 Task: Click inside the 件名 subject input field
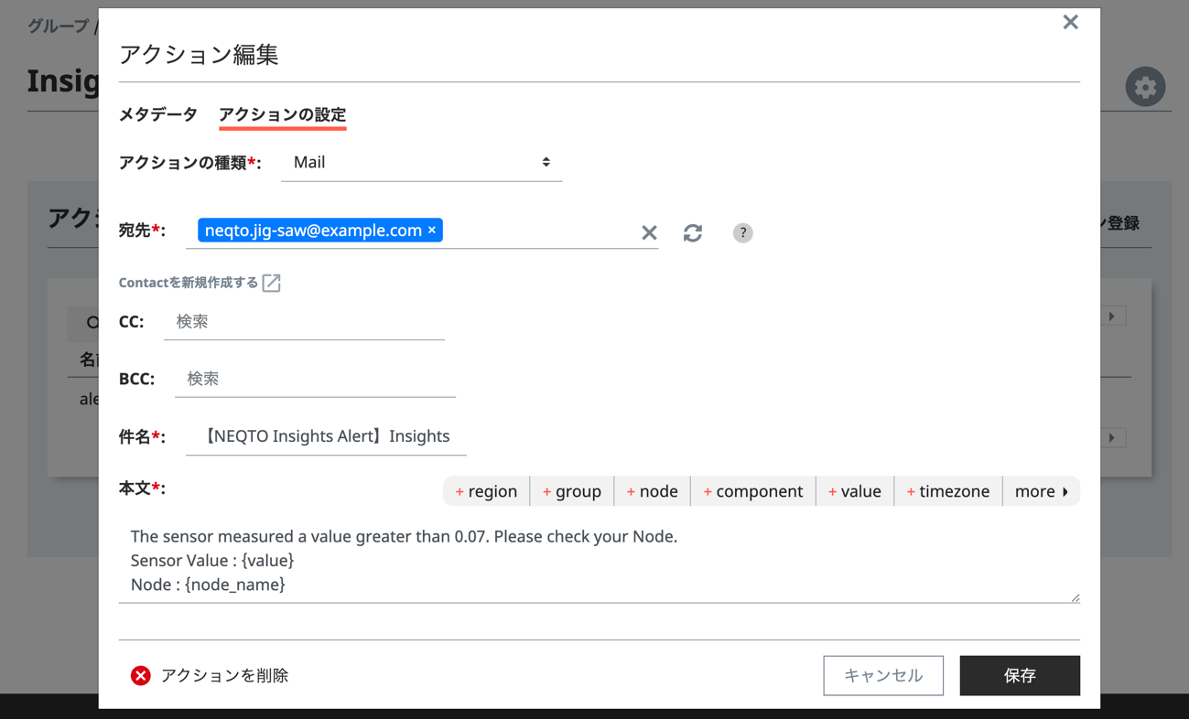[325, 435]
